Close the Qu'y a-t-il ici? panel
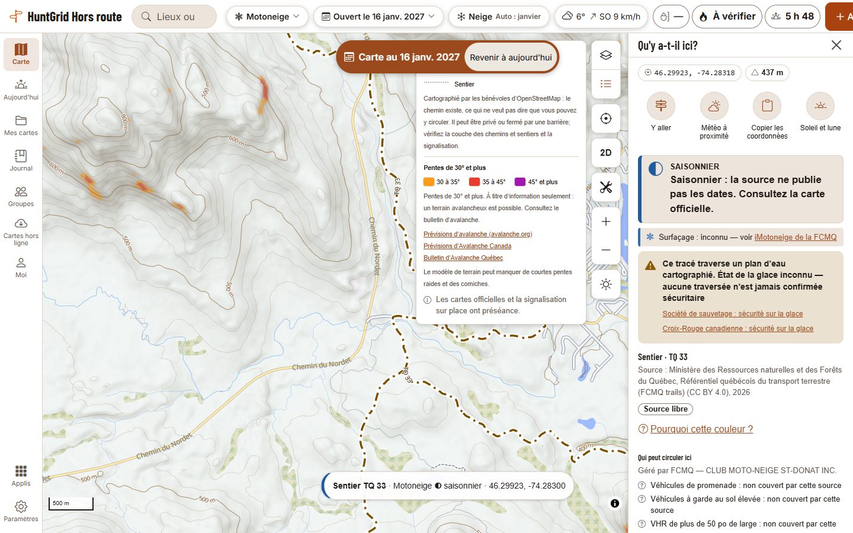The image size is (853, 533). click(836, 46)
